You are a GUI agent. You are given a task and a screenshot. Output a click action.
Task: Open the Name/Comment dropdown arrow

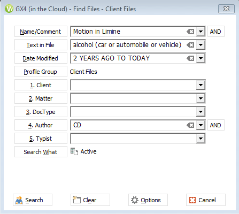point(201,32)
